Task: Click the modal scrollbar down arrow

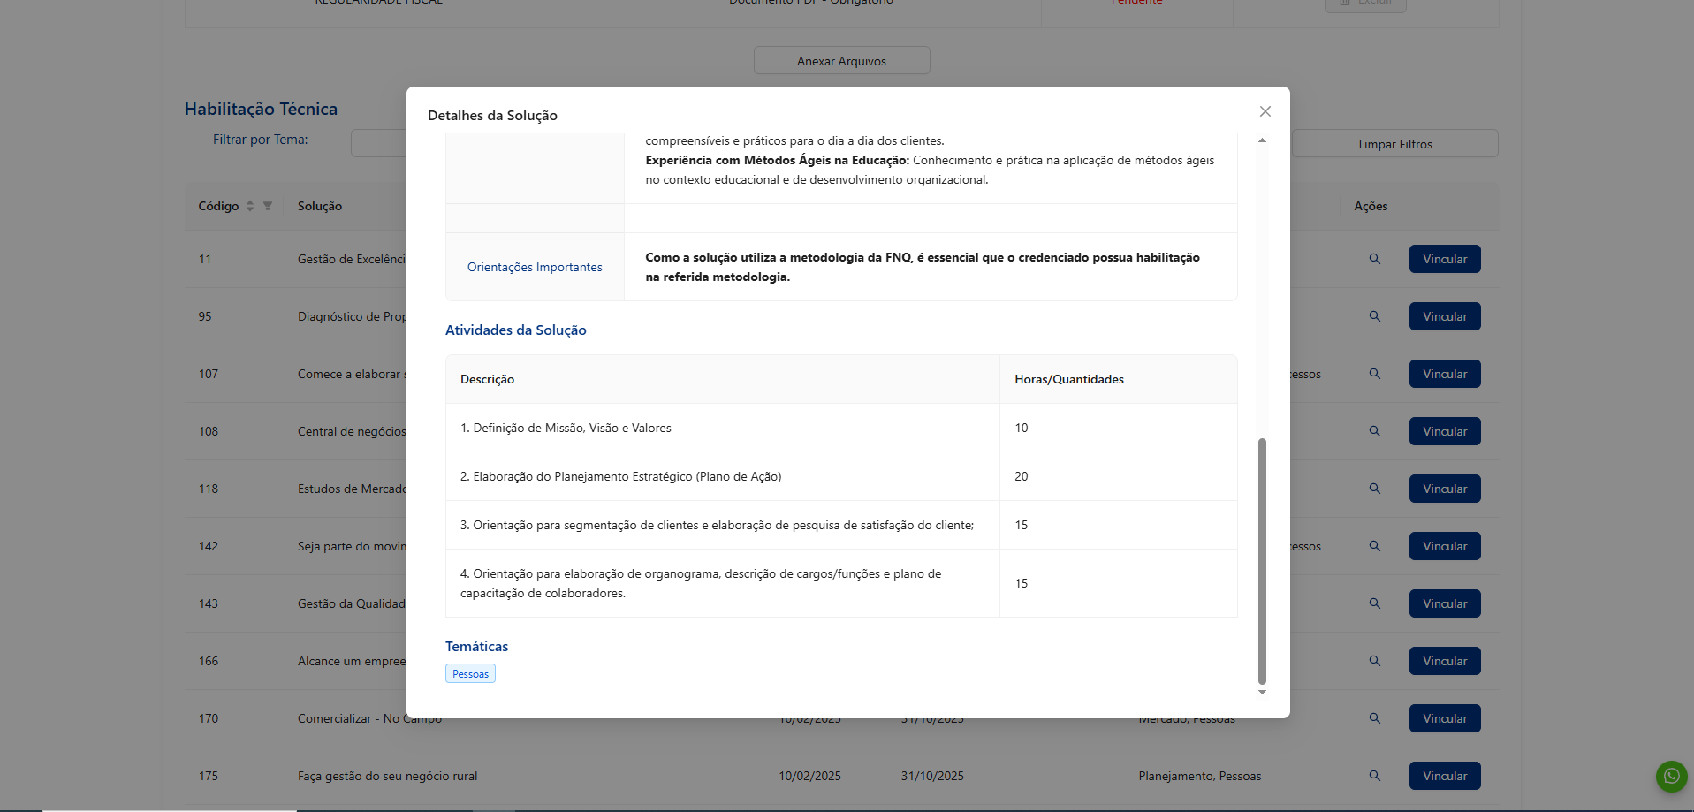Action: point(1262,692)
